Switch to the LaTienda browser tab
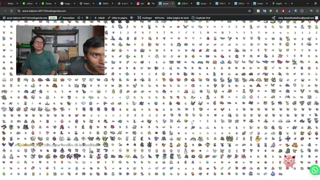 [28, 3]
